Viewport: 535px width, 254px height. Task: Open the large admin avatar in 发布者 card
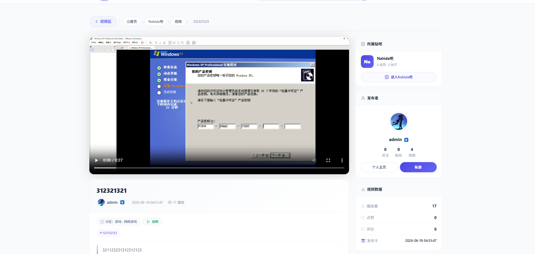[399, 121]
